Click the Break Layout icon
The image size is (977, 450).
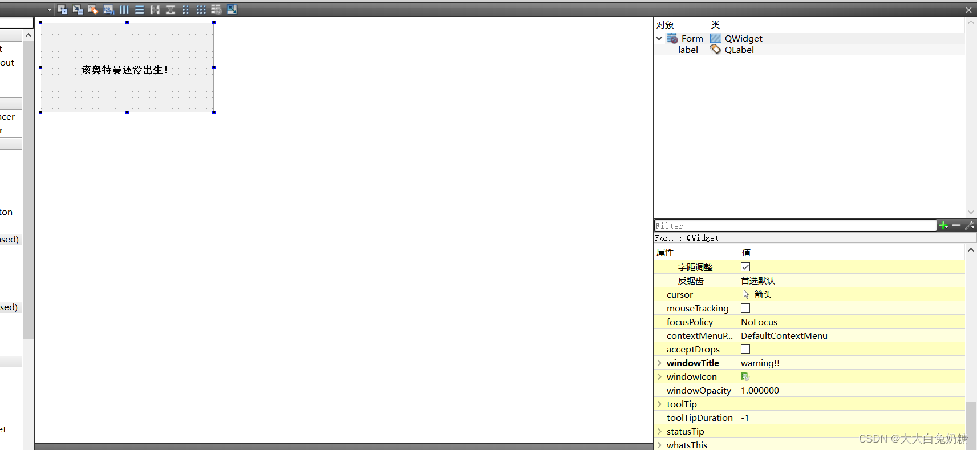(x=216, y=9)
